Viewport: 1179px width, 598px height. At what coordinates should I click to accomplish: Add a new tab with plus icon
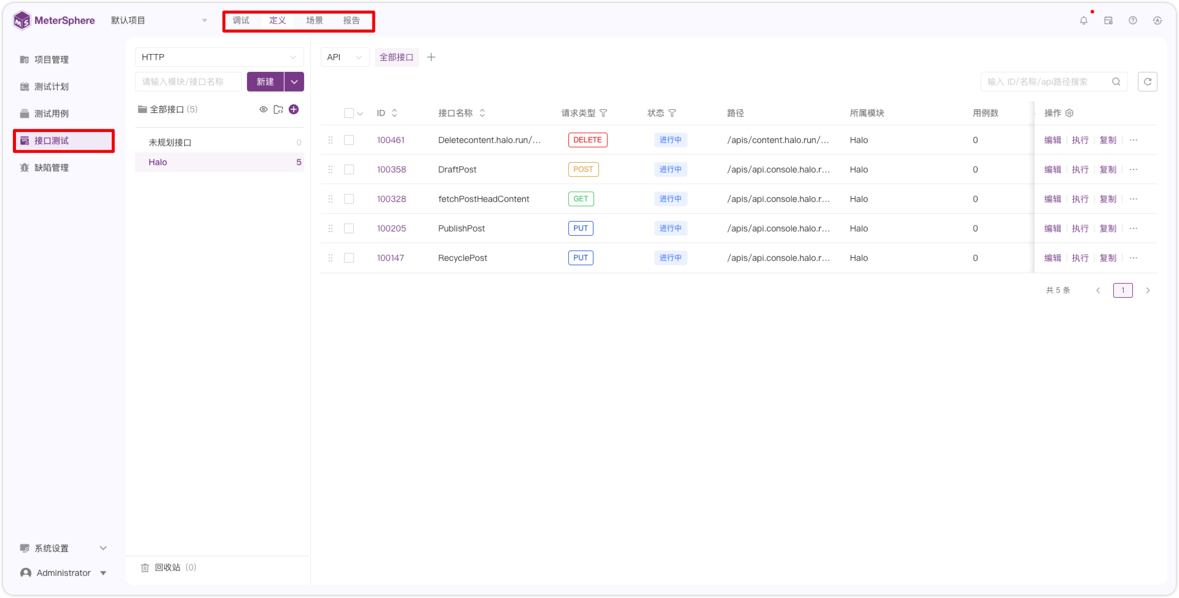pos(431,57)
